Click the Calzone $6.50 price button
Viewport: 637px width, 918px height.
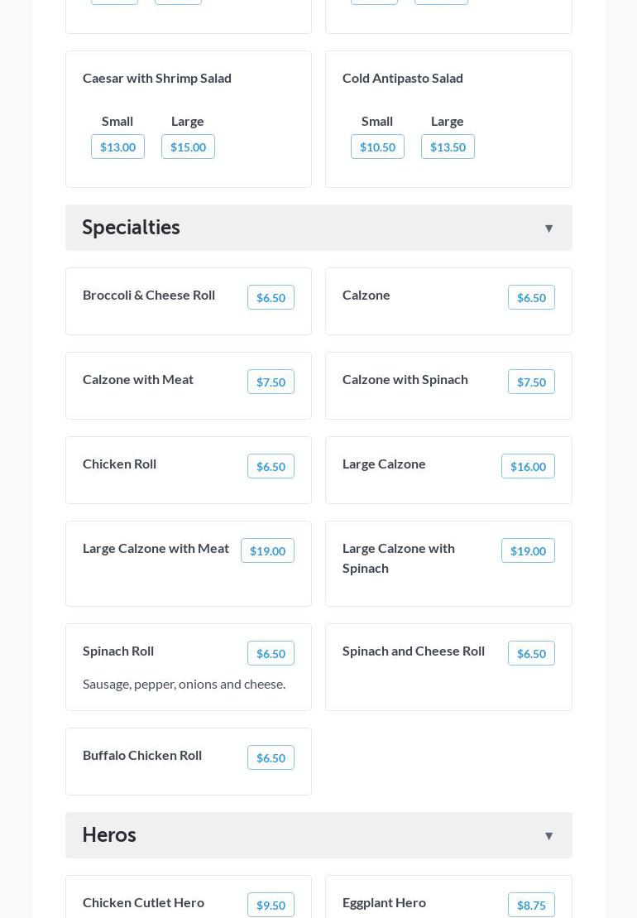click(531, 297)
